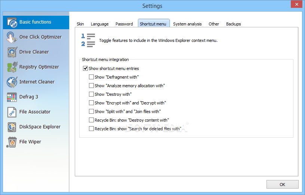Image resolution: width=305 pixels, height=195 pixels.
Task: Enable "Encrypt with" and "Decrypt with" checkbox
Action: (91, 103)
